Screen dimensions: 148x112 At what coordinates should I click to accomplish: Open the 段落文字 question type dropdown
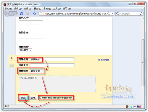[x=37, y=71]
